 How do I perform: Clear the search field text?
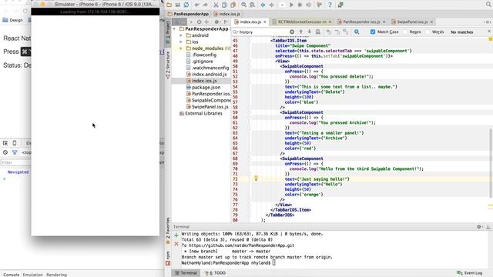pos(292,32)
